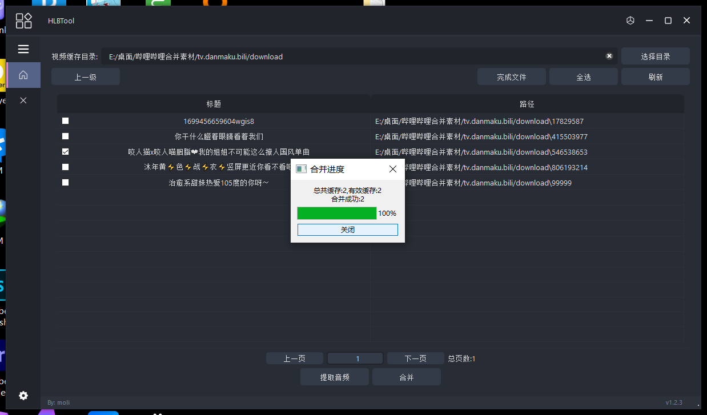
Task: Open settings gear at sidebar bottom
Action: [23, 396]
